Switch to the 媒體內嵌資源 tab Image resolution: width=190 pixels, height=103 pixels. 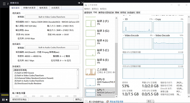click(29, 8)
